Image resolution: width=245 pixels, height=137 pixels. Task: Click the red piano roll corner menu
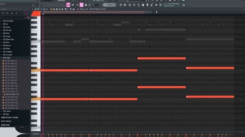click(x=36, y=14)
